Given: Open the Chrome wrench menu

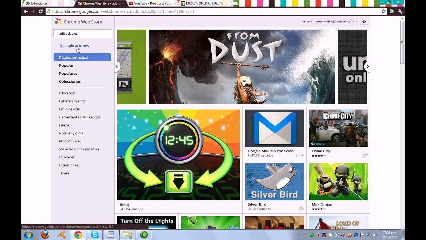Looking at the screenshot, I should 400,11.
